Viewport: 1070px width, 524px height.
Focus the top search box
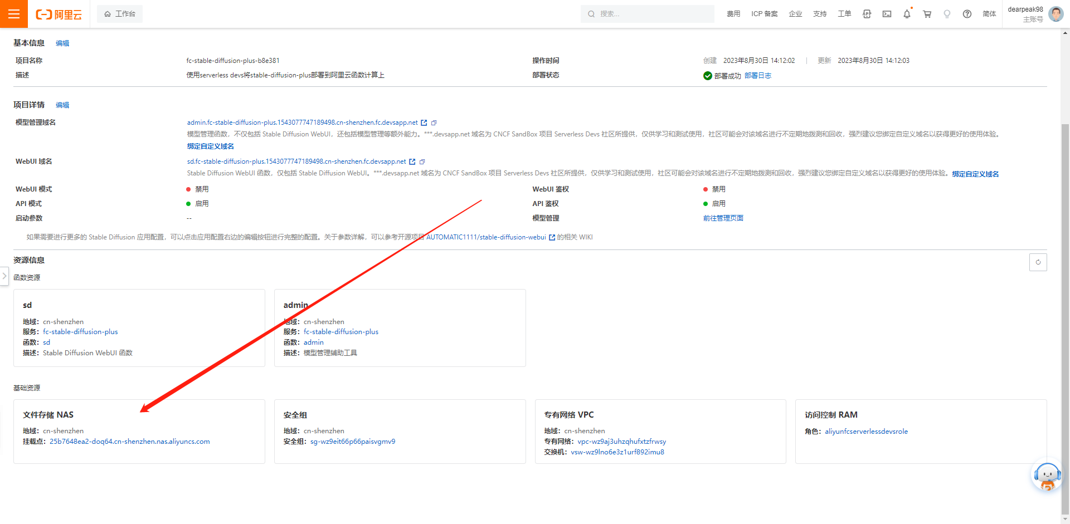click(647, 14)
